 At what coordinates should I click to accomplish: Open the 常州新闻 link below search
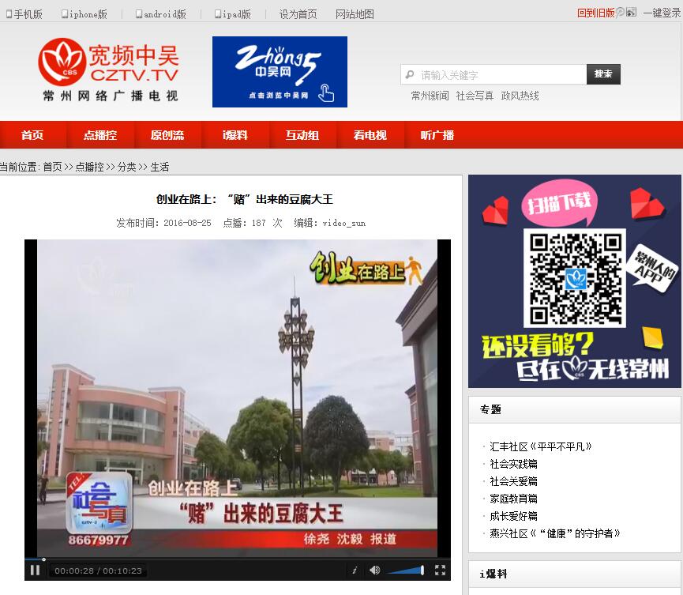430,96
